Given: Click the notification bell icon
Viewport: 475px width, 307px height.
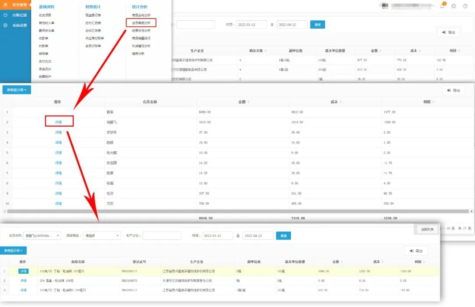Looking at the screenshot, I should 442,6.
